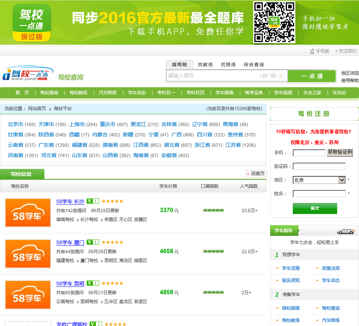
Task: Focus the 姓名 name field
Action: pyautogui.click(x=319, y=194)
